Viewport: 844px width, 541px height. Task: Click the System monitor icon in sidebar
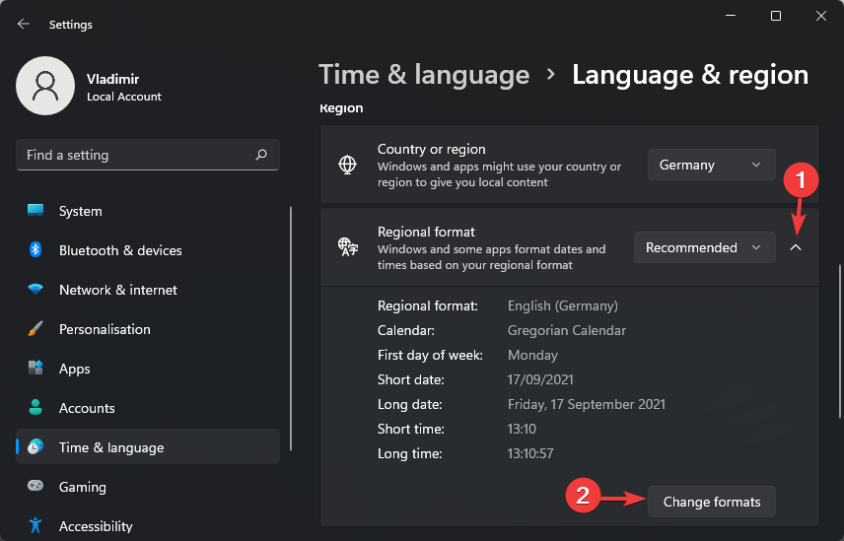35,211
